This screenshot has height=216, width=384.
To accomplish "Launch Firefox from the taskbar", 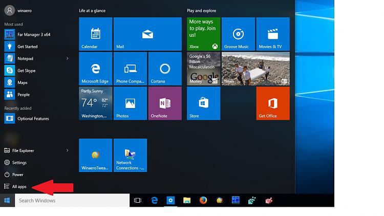I will tap(203, 201).
